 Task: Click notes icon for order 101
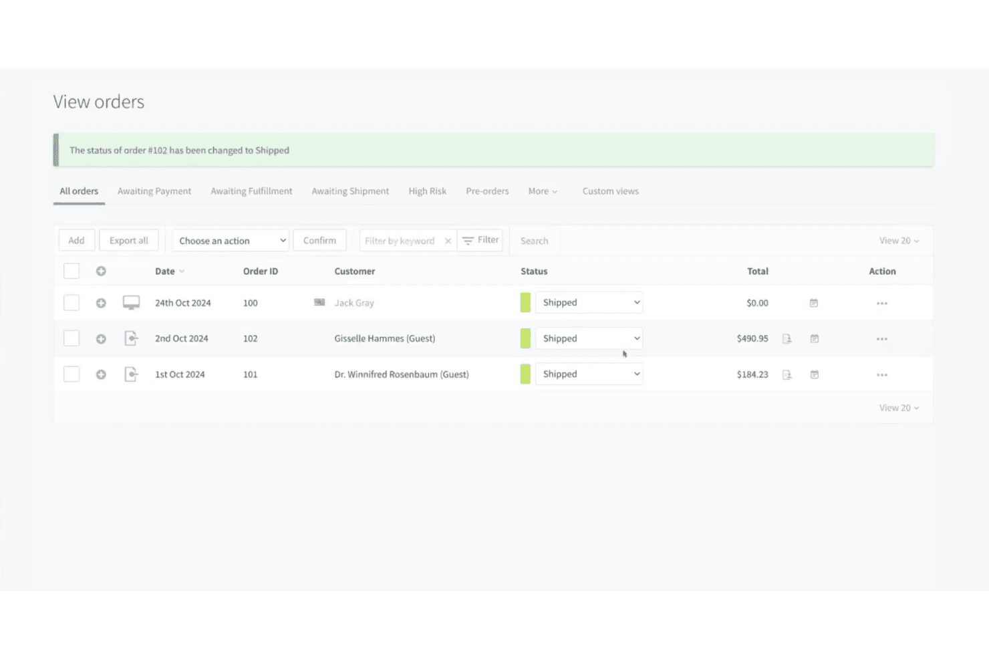tap(814, 374)
